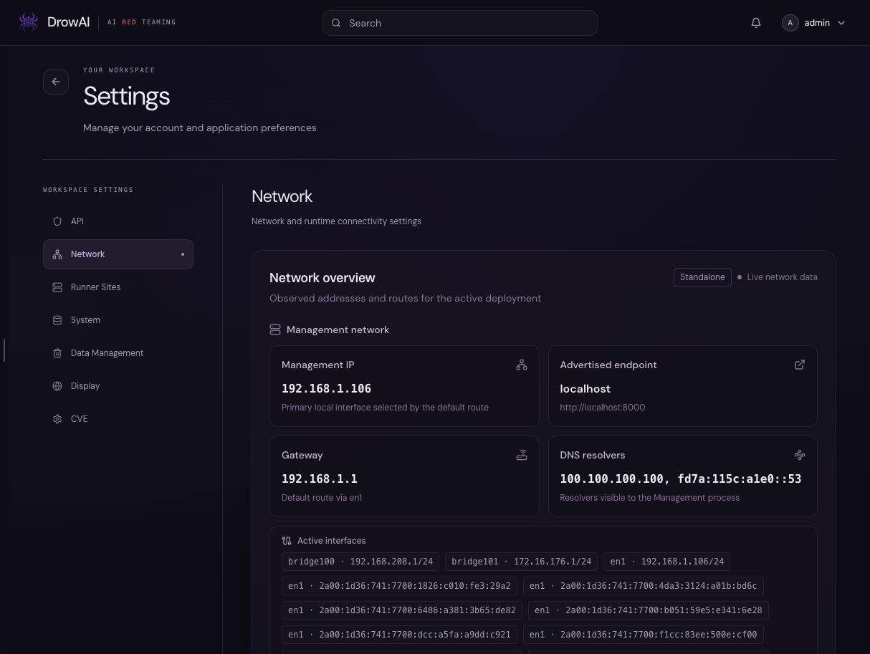Go back using the arrow button

pos(56,82)
